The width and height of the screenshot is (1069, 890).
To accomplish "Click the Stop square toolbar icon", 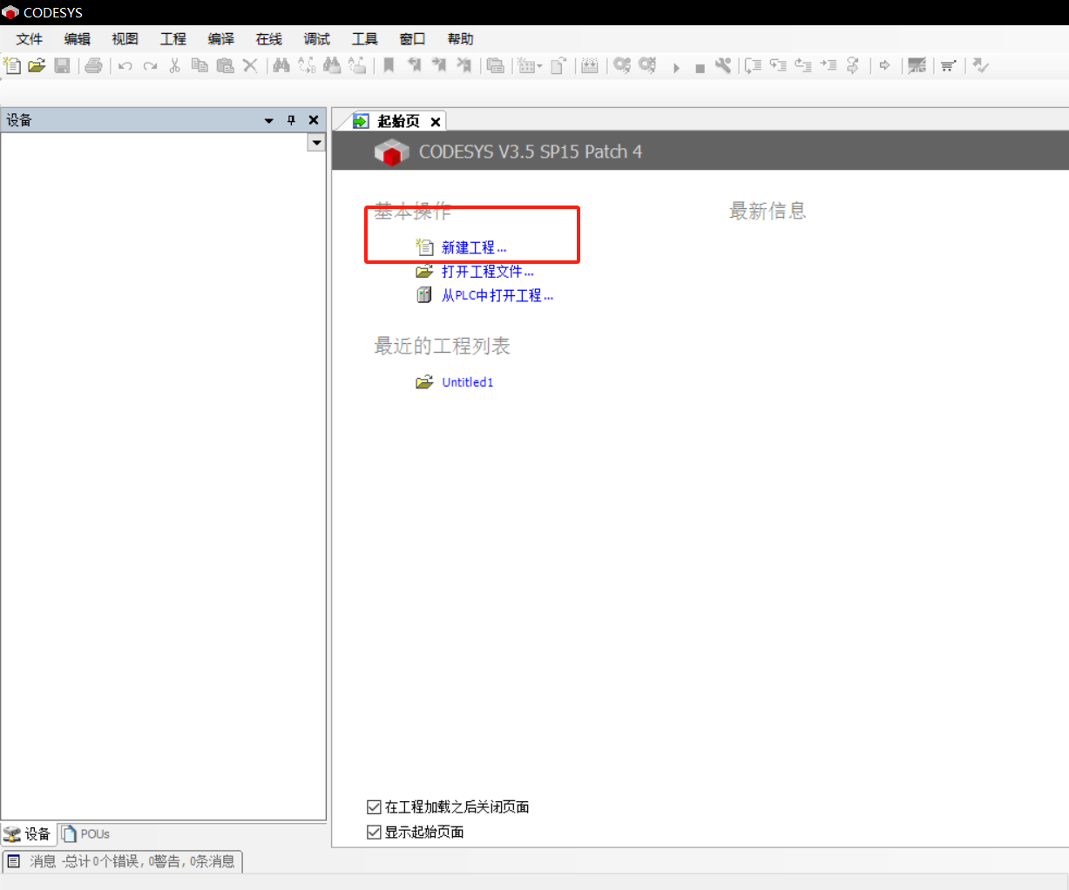I will coord(700,67).
